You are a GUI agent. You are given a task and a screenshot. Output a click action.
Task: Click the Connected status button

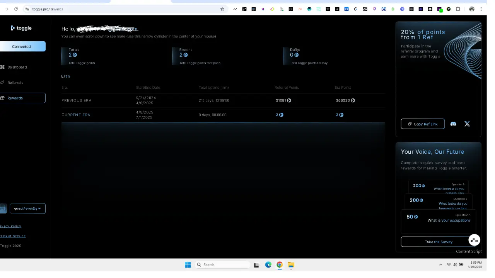pos(22,46)
